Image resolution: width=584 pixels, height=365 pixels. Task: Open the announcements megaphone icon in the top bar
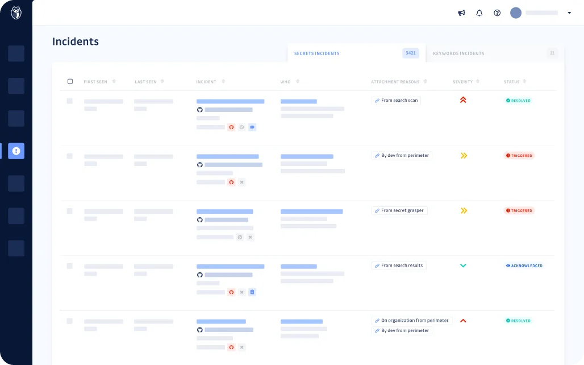[461, 13]
